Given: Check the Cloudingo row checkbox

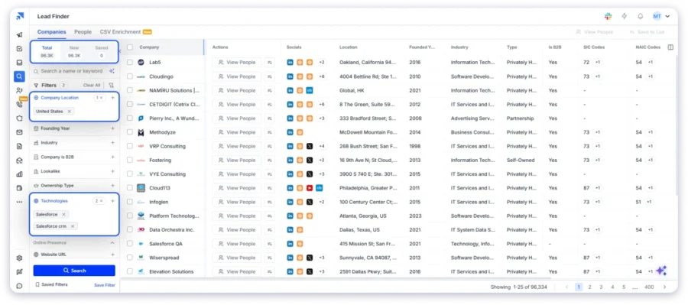Looking at the screenshot, I should (x=130, y=76).
